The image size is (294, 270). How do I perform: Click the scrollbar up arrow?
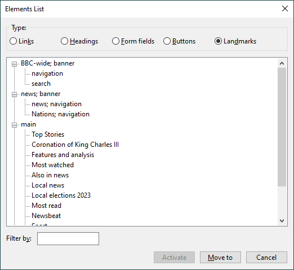click(x=282, y=63)
